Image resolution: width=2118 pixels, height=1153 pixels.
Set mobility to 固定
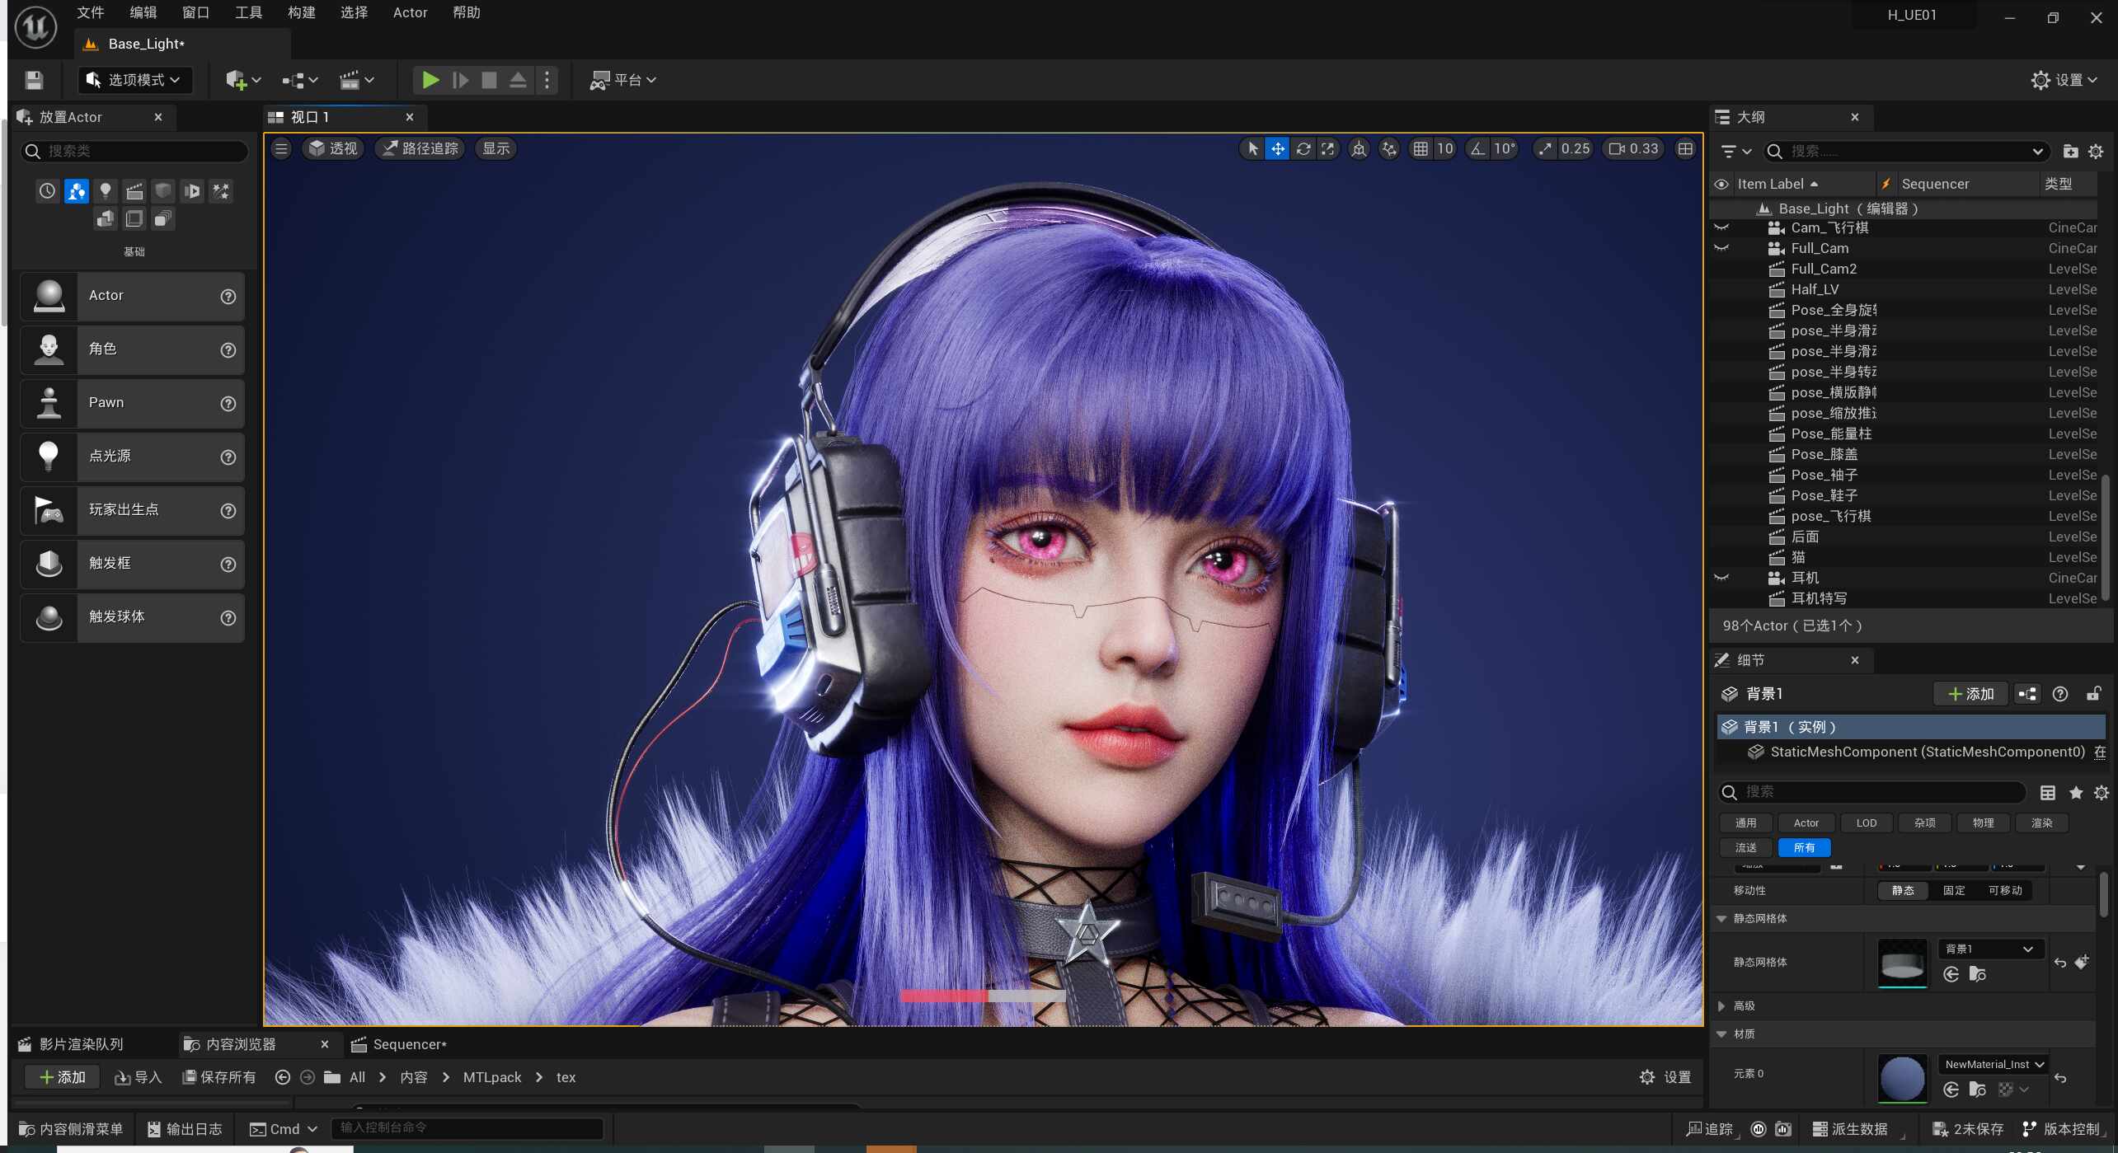pyautogui.click(x=1953, y=890)
